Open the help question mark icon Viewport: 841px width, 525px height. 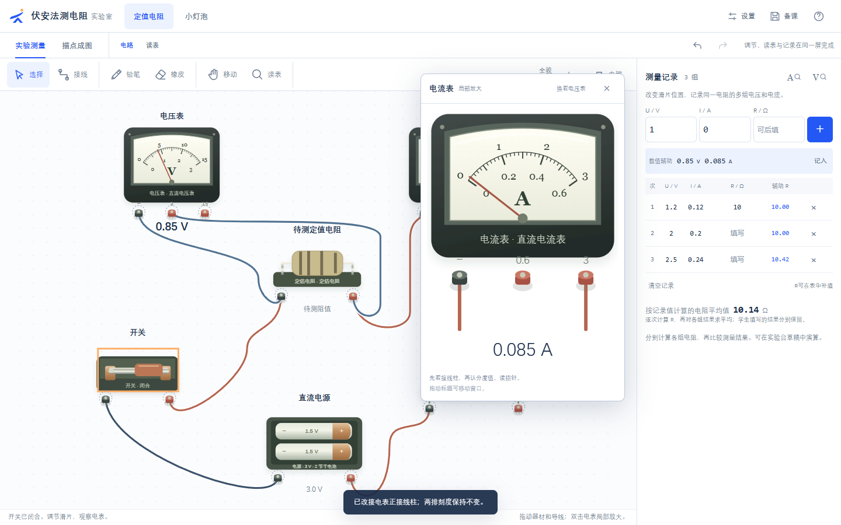(819, 16)
